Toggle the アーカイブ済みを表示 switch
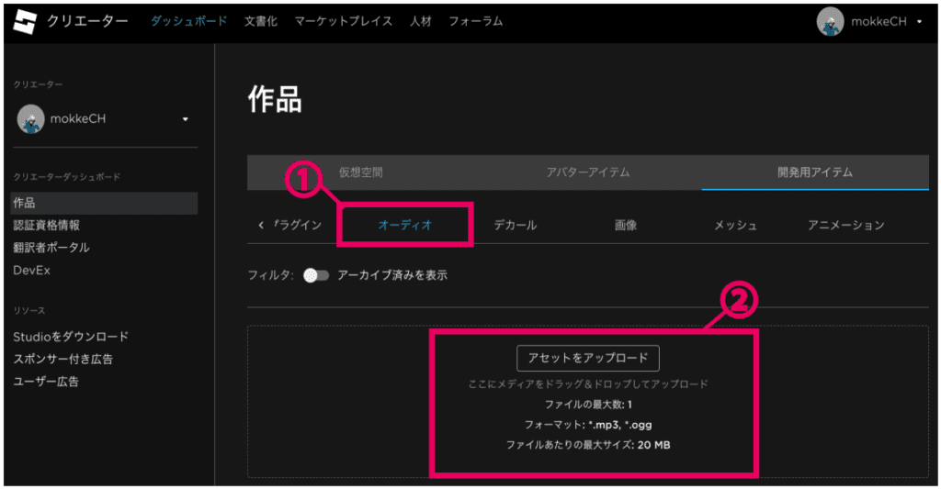The width and height of the screenshot is (941, 489). tap(316, 275)
